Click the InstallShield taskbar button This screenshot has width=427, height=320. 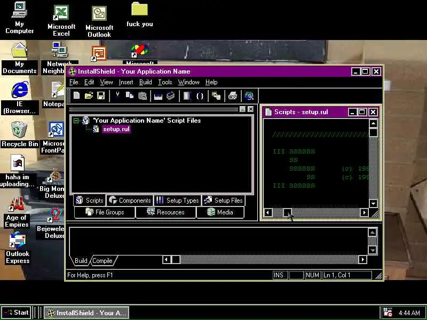pos(86,313)
